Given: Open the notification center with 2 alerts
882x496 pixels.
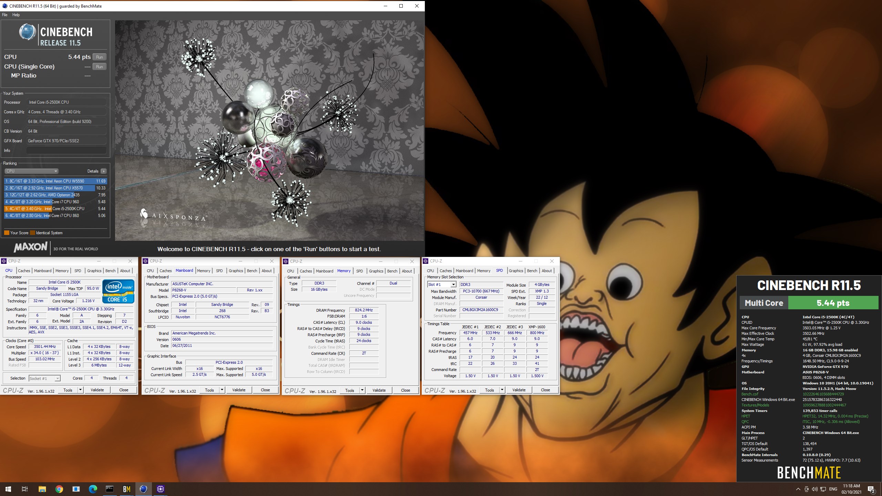Looking at the screenshot, I should [x=871, y=489].
